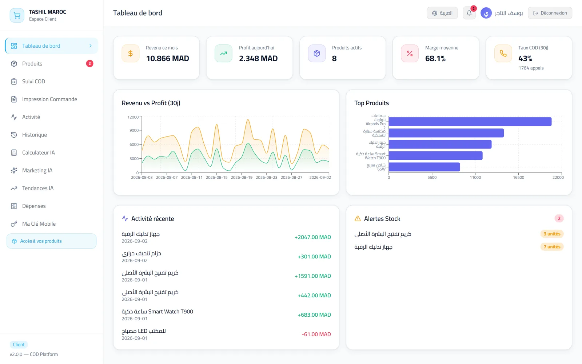This screenshot has height=364, width=582.
Task: Click the Alertes Stock count badge
Action: [559, 218]
